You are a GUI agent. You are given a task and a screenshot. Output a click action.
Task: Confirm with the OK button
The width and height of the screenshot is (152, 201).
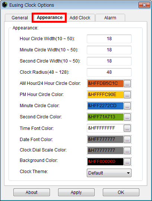point(121,192)
